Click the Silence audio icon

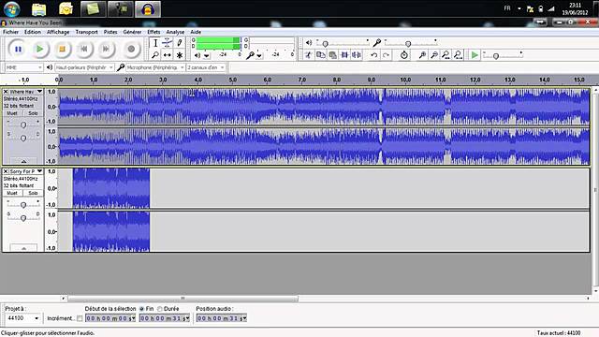(x=357, y=55)
